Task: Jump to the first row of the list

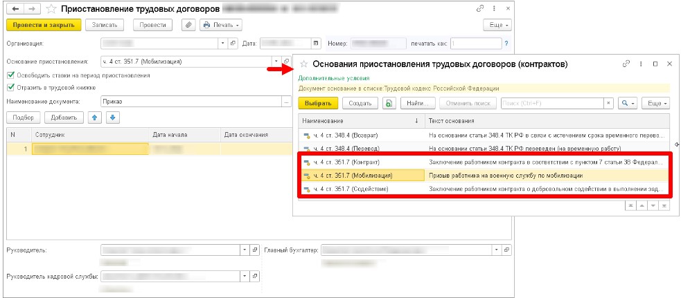Action: click(x=630, y=205)
